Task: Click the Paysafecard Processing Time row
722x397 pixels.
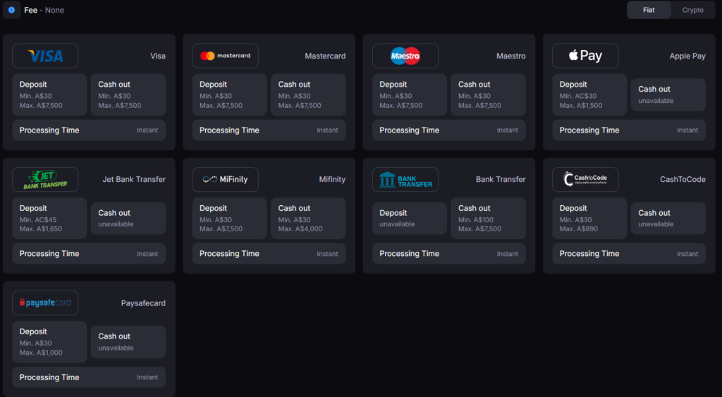Action: click(89, 377)
